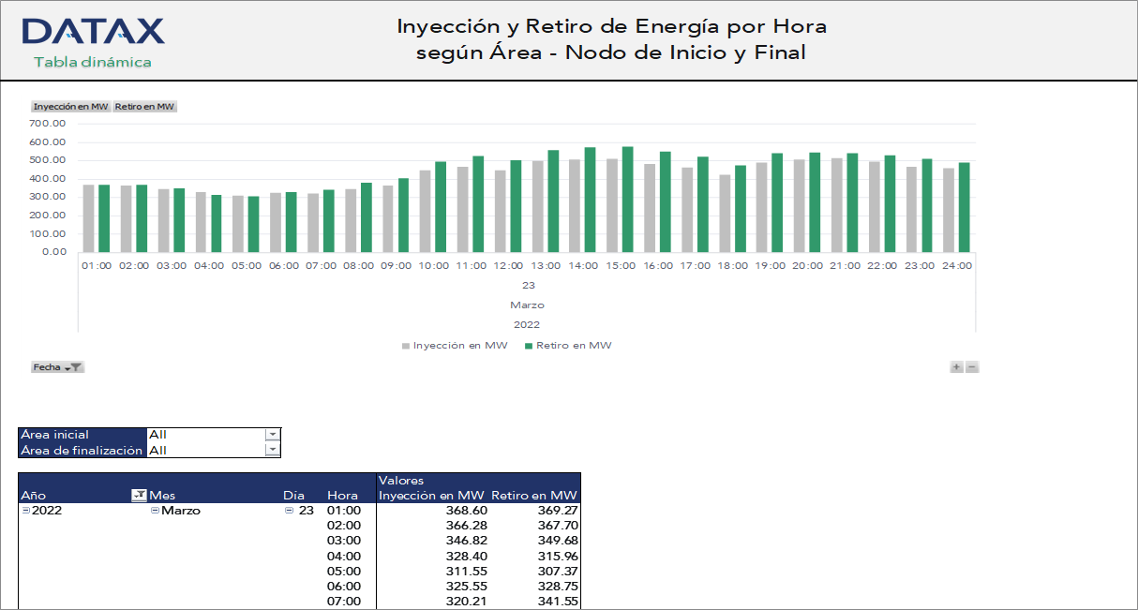This screenshot has width=1138, height=610.
Task: Click the DATAX logo
Action: [x=93, y=29]
